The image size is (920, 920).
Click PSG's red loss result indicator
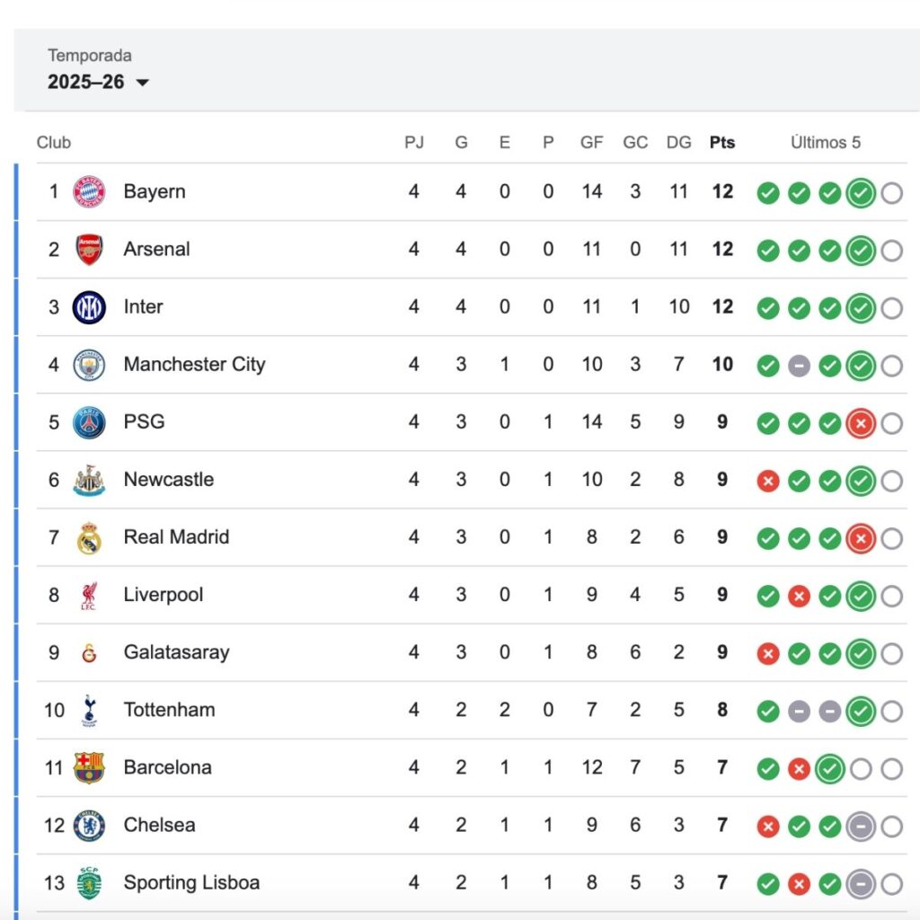860,423
